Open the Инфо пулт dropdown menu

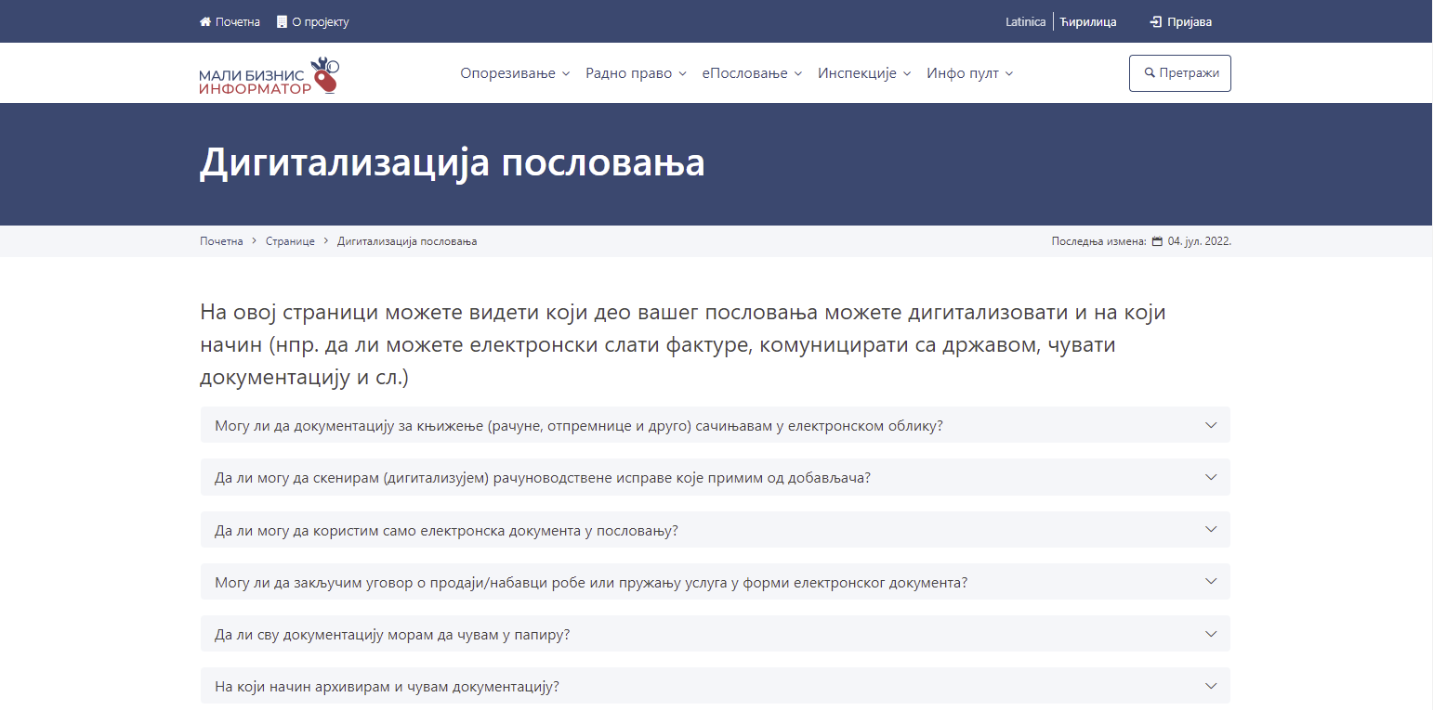(969, 73)
